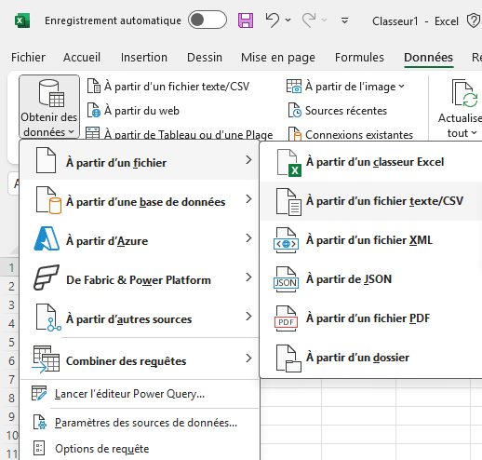Expand the À partir de l'image dropdown arrow
482x460 pixels.
tap(401, 86)
